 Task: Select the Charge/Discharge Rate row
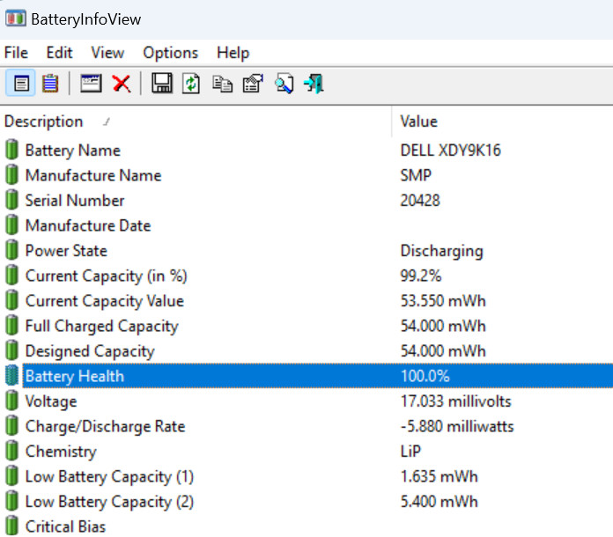105,427
